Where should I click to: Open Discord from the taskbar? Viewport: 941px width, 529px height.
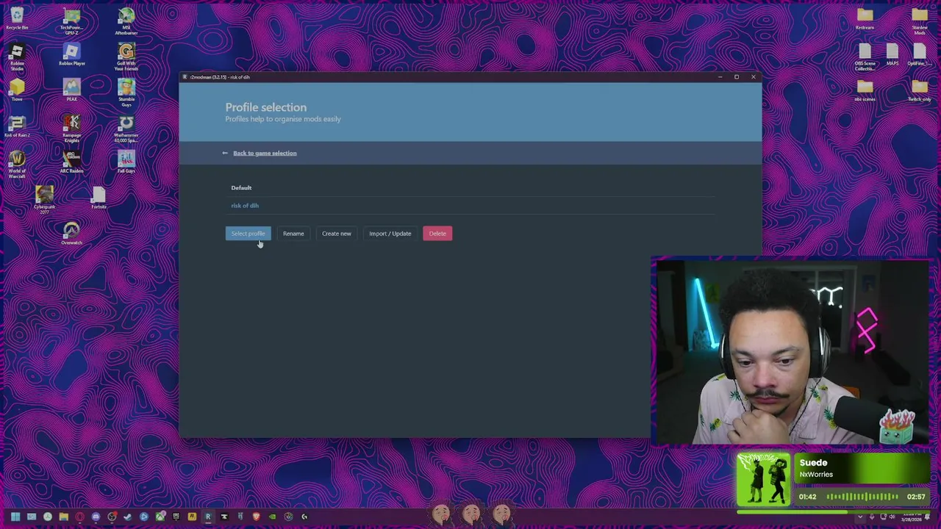(96, 517)
